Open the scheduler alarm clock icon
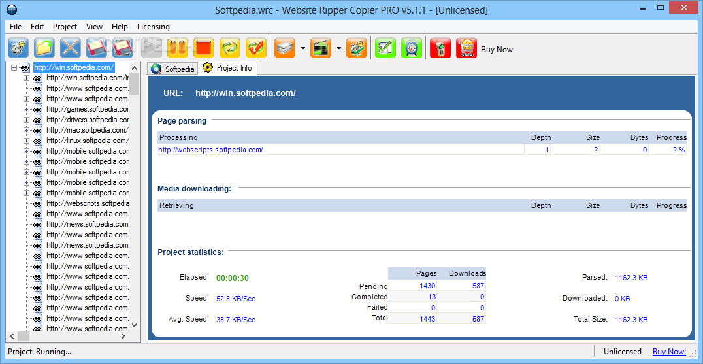Screen dimensions: 703x364 click(x=412, y=48)
